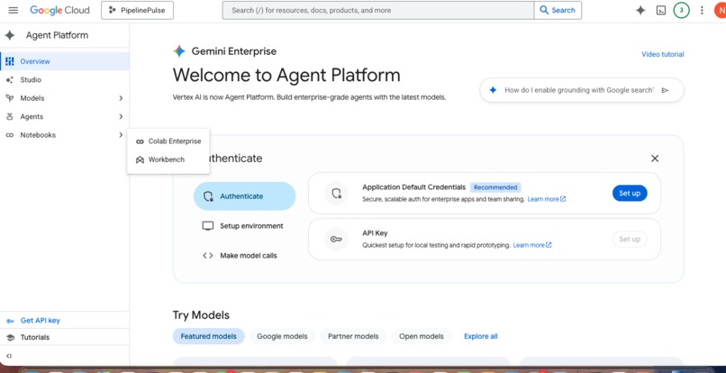Set up Application Default Credentials
The height and width of the screenshot is (373, 726).
coord(630,193)
